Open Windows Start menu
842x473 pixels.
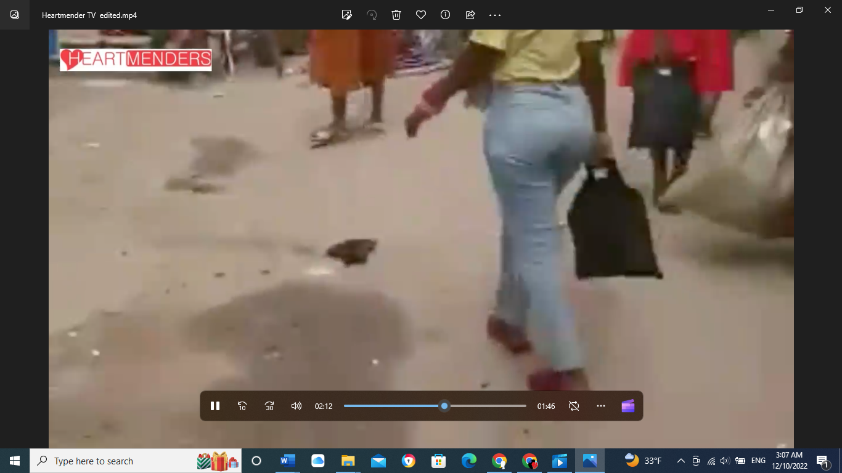pos(15,461)
